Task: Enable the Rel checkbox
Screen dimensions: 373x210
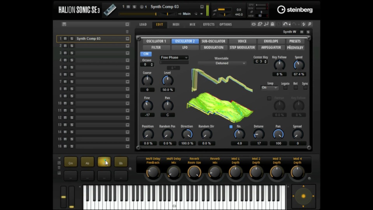Action: coord(295,88)
